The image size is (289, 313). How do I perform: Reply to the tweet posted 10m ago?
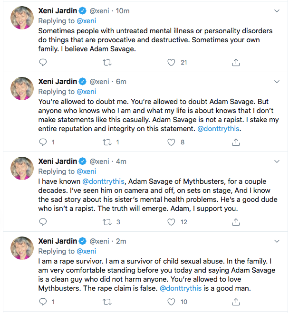(43, 62)
